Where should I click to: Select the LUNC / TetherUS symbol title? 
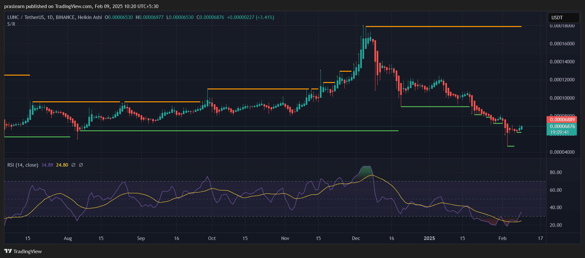click(26, 17)
